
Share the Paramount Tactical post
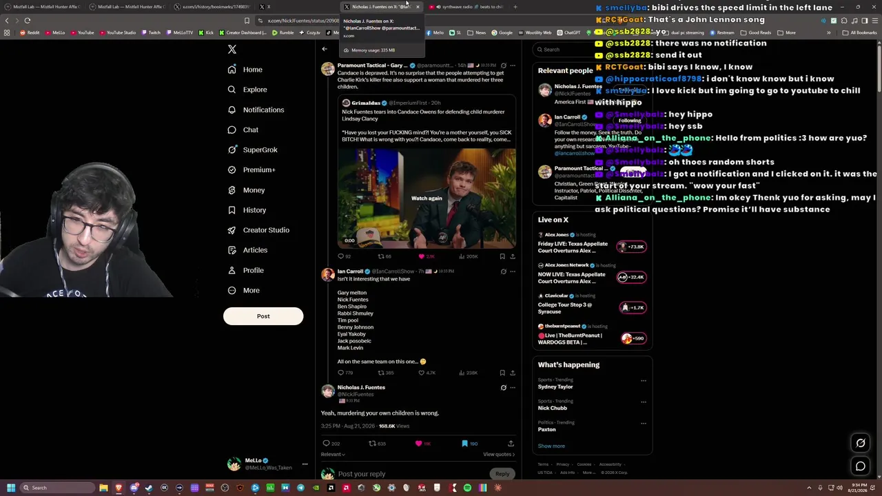tap(512, 256)
